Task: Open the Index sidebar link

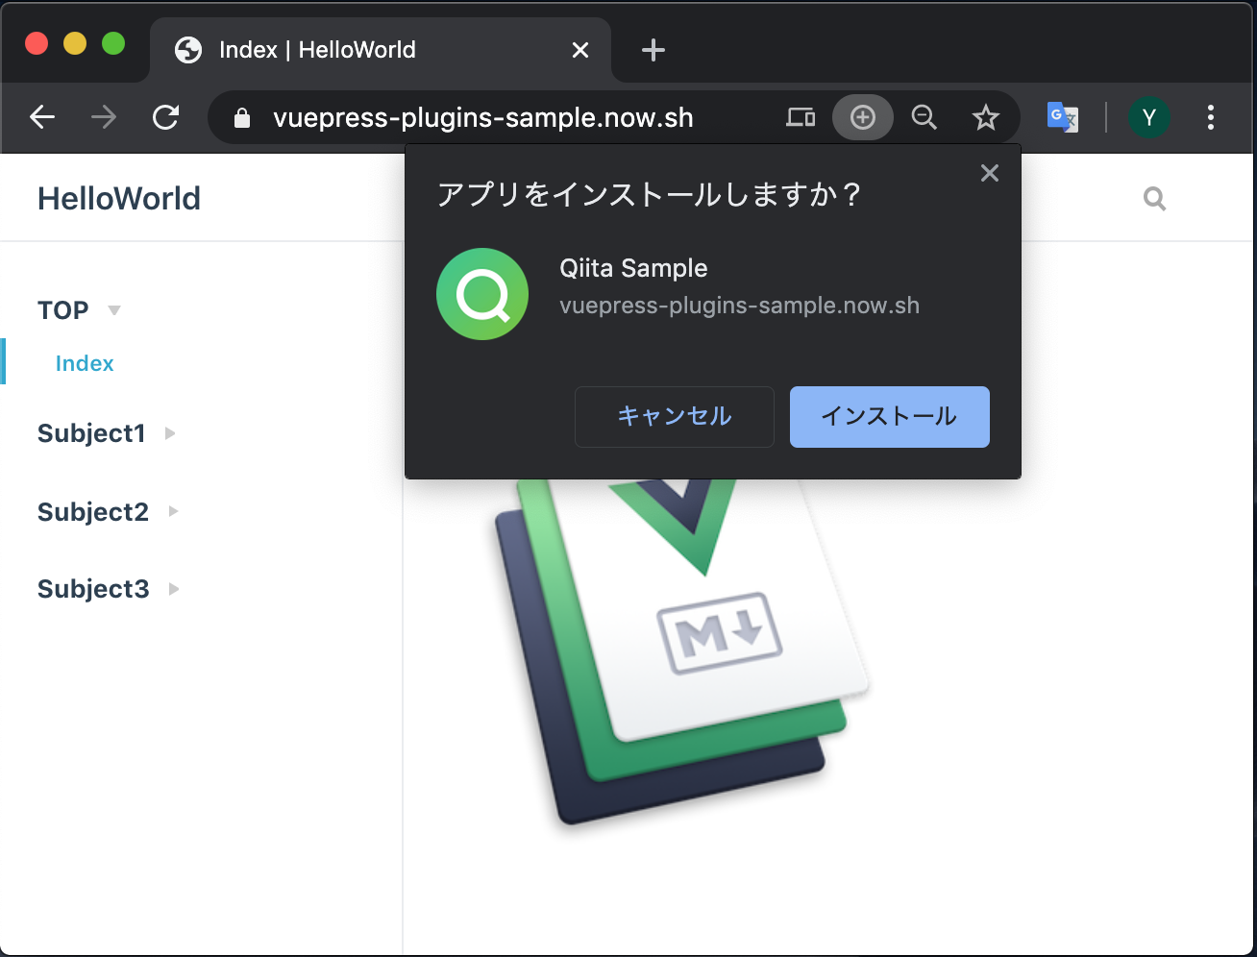Action: pyautogui.click(x=85, y=363)
